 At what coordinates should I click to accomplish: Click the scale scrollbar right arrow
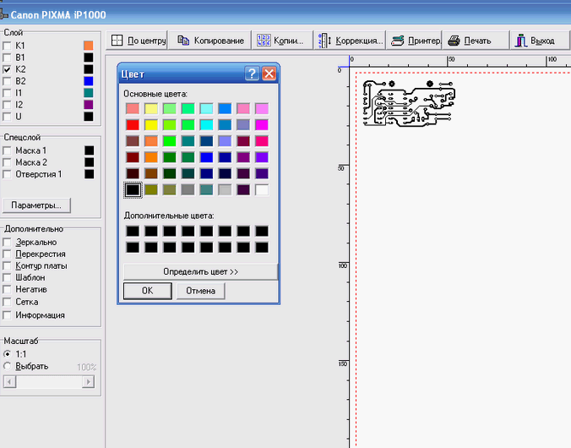(x=88, y=382)
